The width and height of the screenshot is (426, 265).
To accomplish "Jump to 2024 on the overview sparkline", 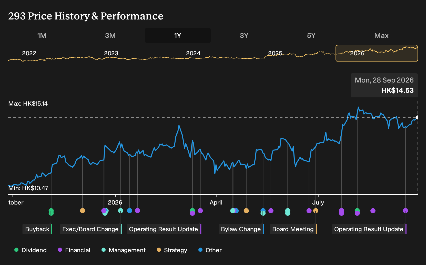I will pyautogui.click(x=193, y=53).
